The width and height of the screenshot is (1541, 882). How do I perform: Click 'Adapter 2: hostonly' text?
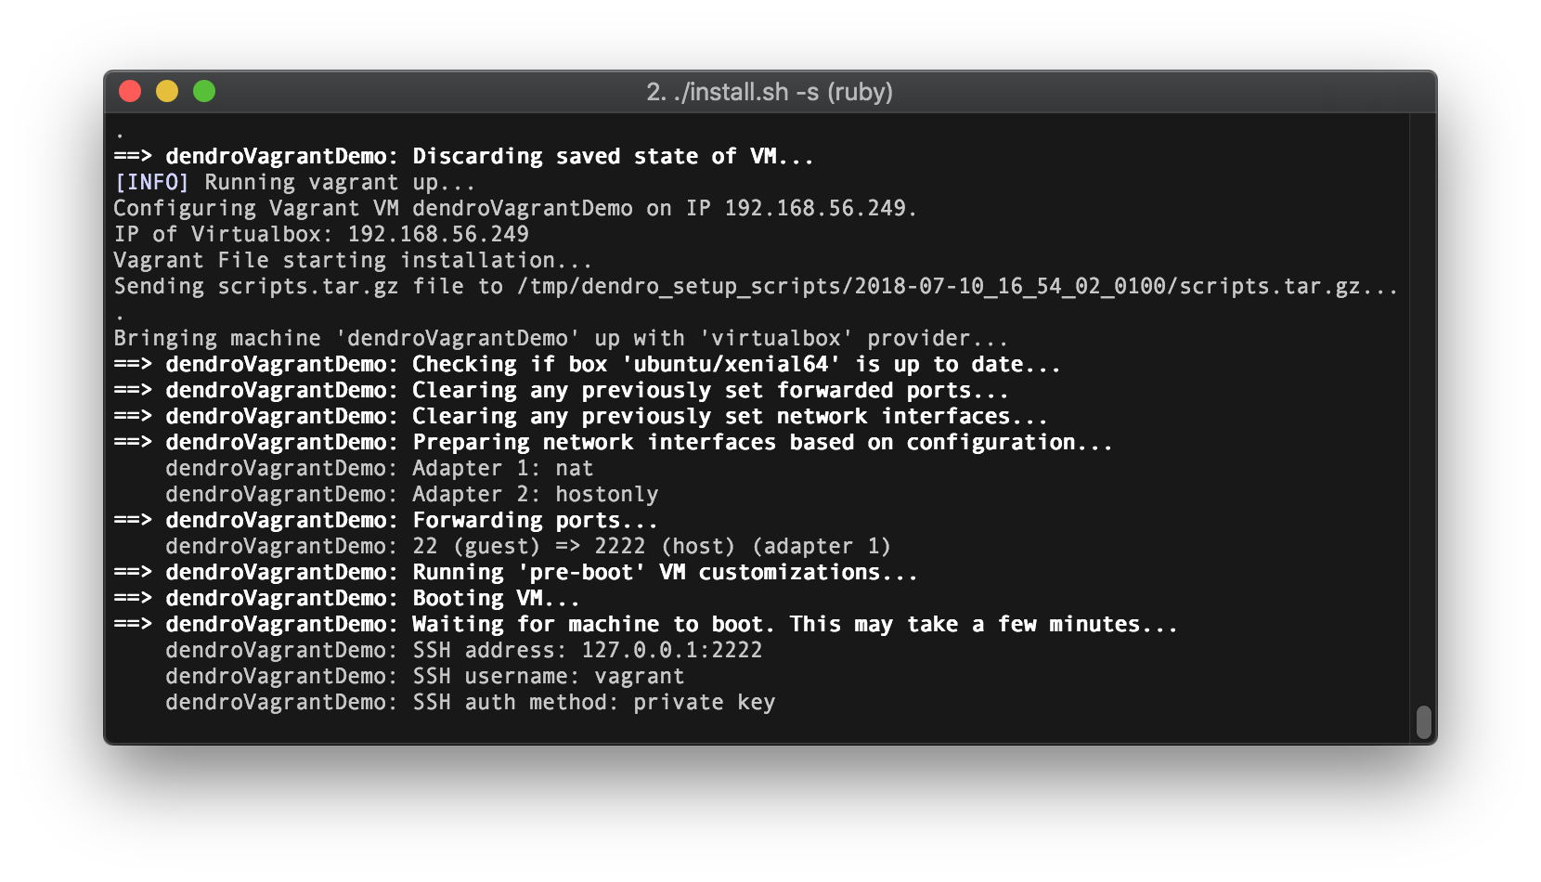(536, 495)
